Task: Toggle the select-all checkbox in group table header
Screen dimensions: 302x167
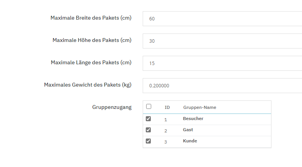Action: click(148, 107)
